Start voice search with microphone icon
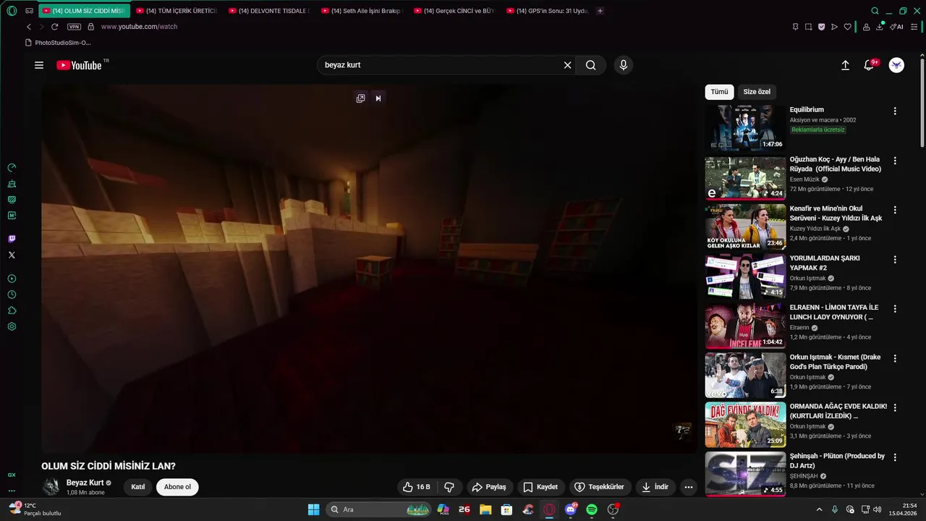The width and height of the screenshot is (926, 521). coord(624,65)
